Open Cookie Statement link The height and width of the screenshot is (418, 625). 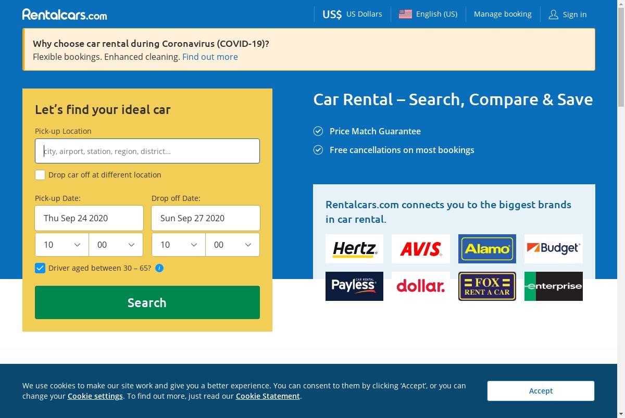(x=268, y=396)
